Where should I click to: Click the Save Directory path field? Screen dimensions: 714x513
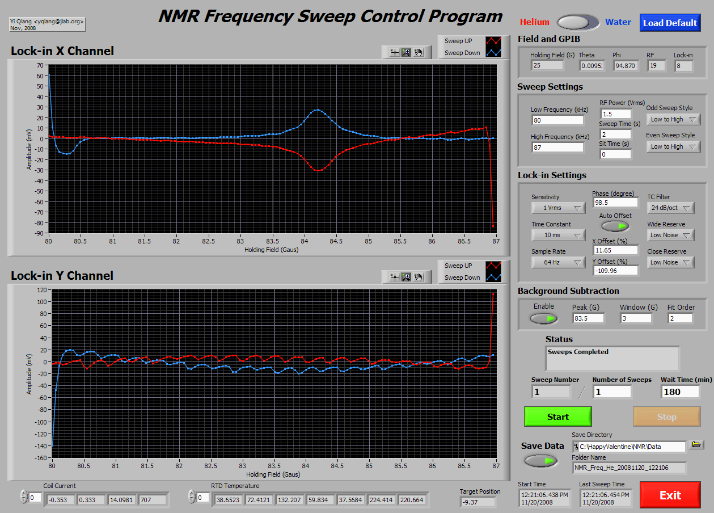click(629, 447)
